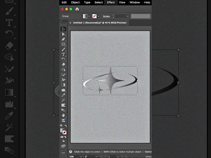Select the Artboard tool
This screenshot has width=211, height=158.
pyautogui.click(x=63, y=105)
